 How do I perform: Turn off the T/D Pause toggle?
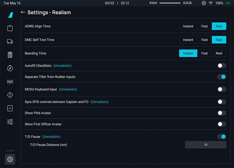pyautogui.click(x=222, y=136)
